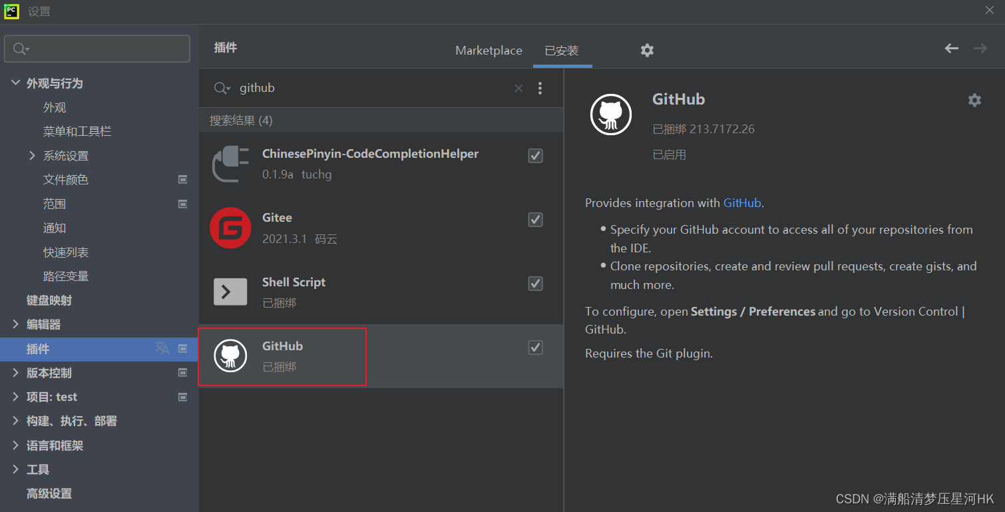The height and width of the screenshot is (512, 1005).
Task: Select 菜单和工具栏 settings page
Action: click(x=77, y=132)
